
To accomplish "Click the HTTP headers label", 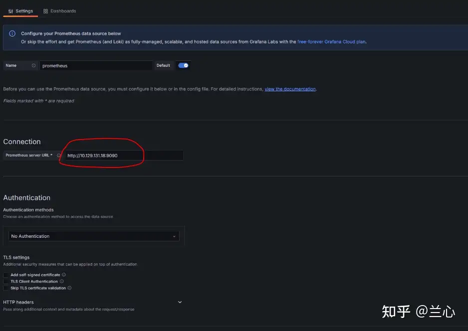I will click(x=18, y=302).
